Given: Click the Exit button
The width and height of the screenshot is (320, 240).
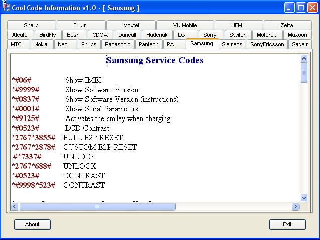Looking at the screenshot, I should (x=287, y=224).
